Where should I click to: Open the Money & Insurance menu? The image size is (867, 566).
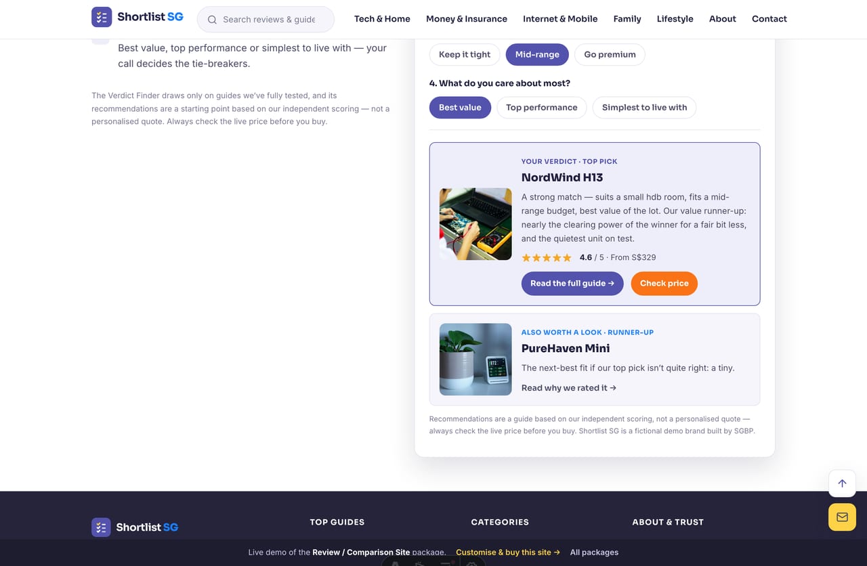(x=467, y=19)
